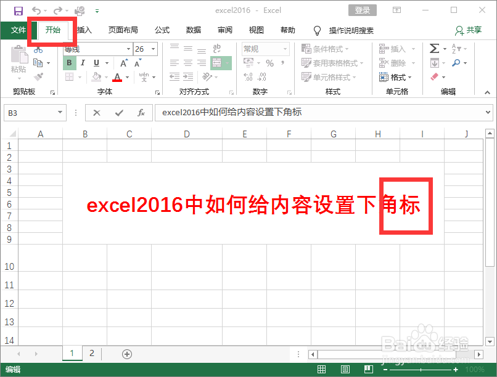This screenshot has width=497, height=377.
Task: Switch to 审阅 Review tab
Action: (225, 30)
